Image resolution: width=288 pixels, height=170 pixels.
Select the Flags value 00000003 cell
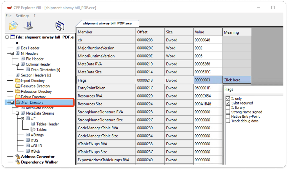pos(208,80)
